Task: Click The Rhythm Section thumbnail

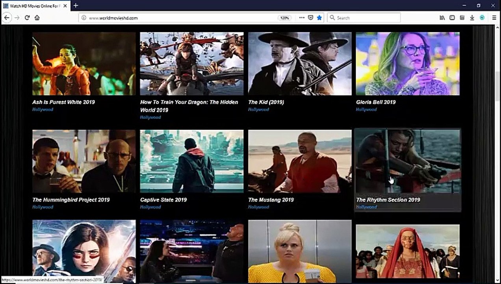Action: pyautogui.click(x=408, y=161)
